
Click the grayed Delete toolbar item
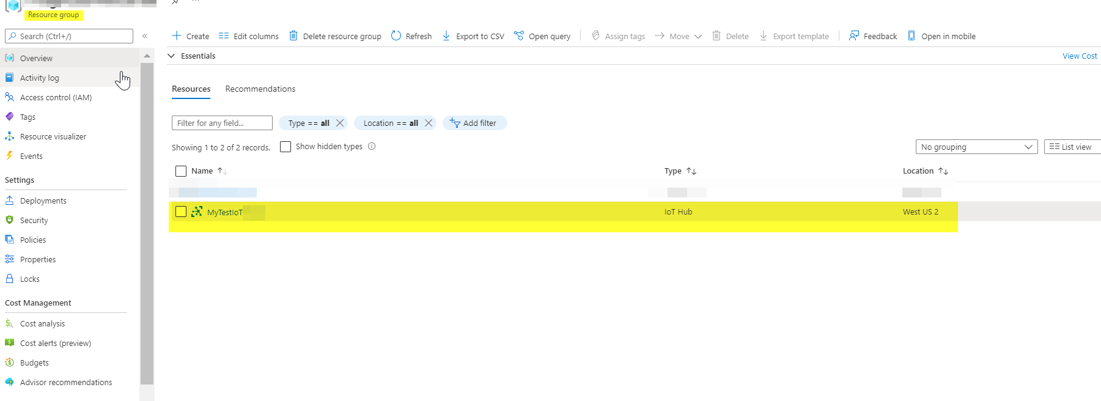730,36
